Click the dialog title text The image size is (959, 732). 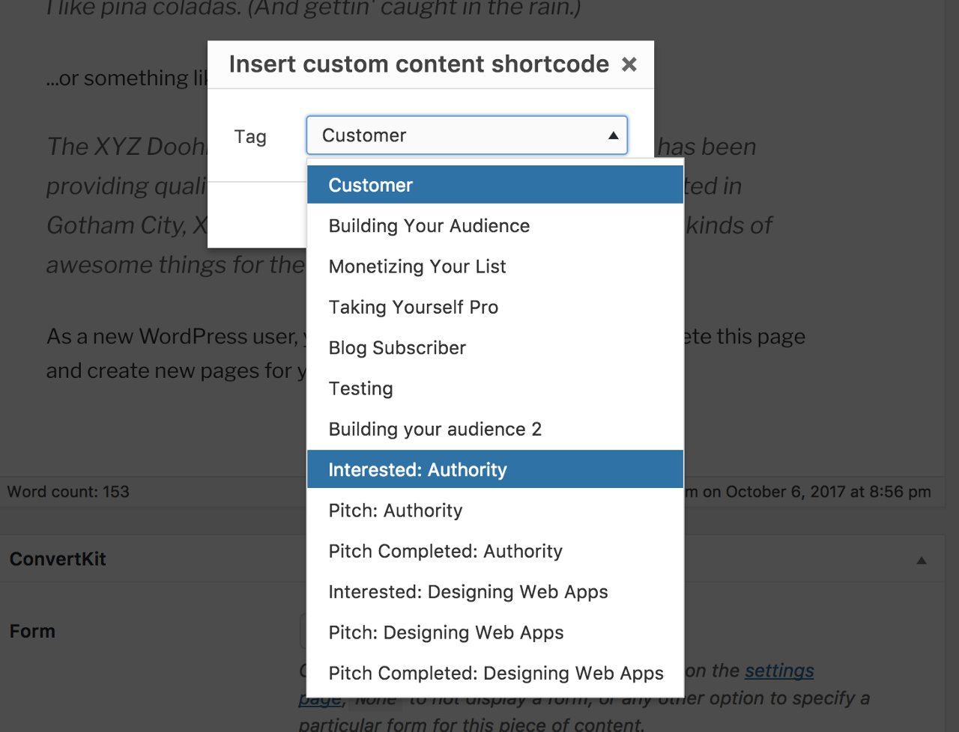[x=419, y=64]
